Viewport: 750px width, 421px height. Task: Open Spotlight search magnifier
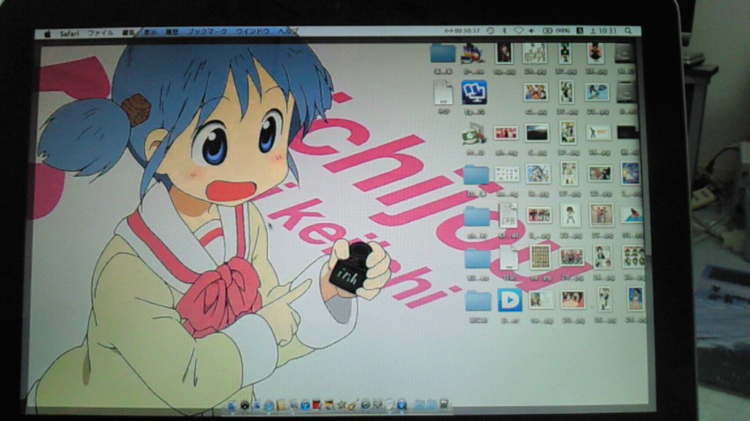628,31
